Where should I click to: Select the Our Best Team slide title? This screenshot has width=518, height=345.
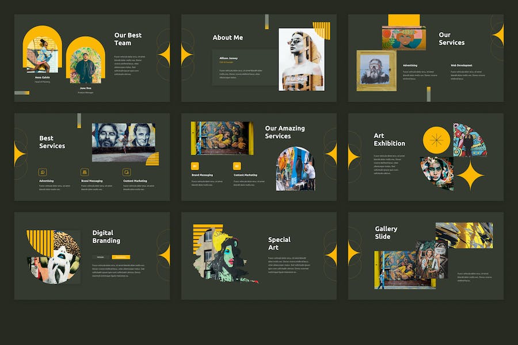127,39
